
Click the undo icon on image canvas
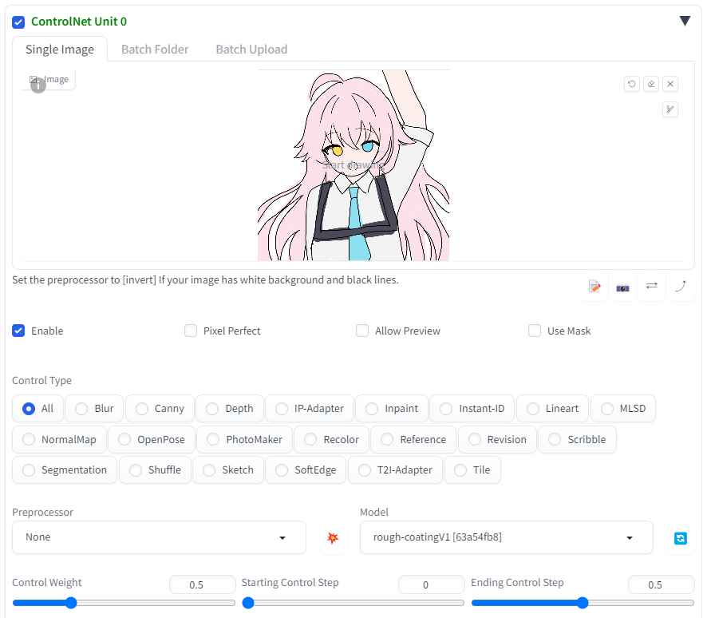pos(632,84)
